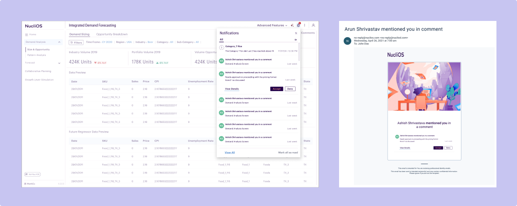
Task: Click View All in Notifications footer
Action: point(230,153)
